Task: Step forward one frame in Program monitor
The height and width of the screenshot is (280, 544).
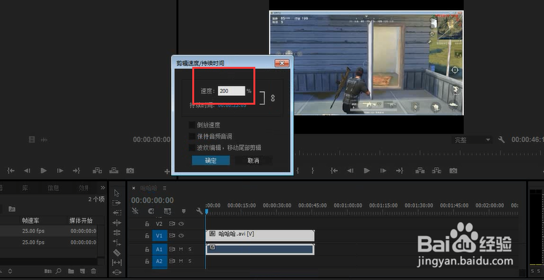Action: [x=383, y=170]
